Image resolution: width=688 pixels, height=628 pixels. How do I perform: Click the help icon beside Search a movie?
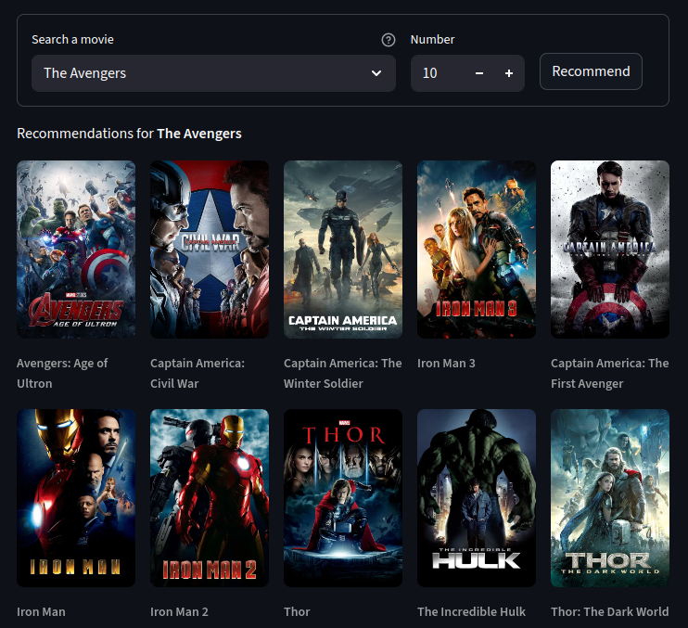[389, 40]
